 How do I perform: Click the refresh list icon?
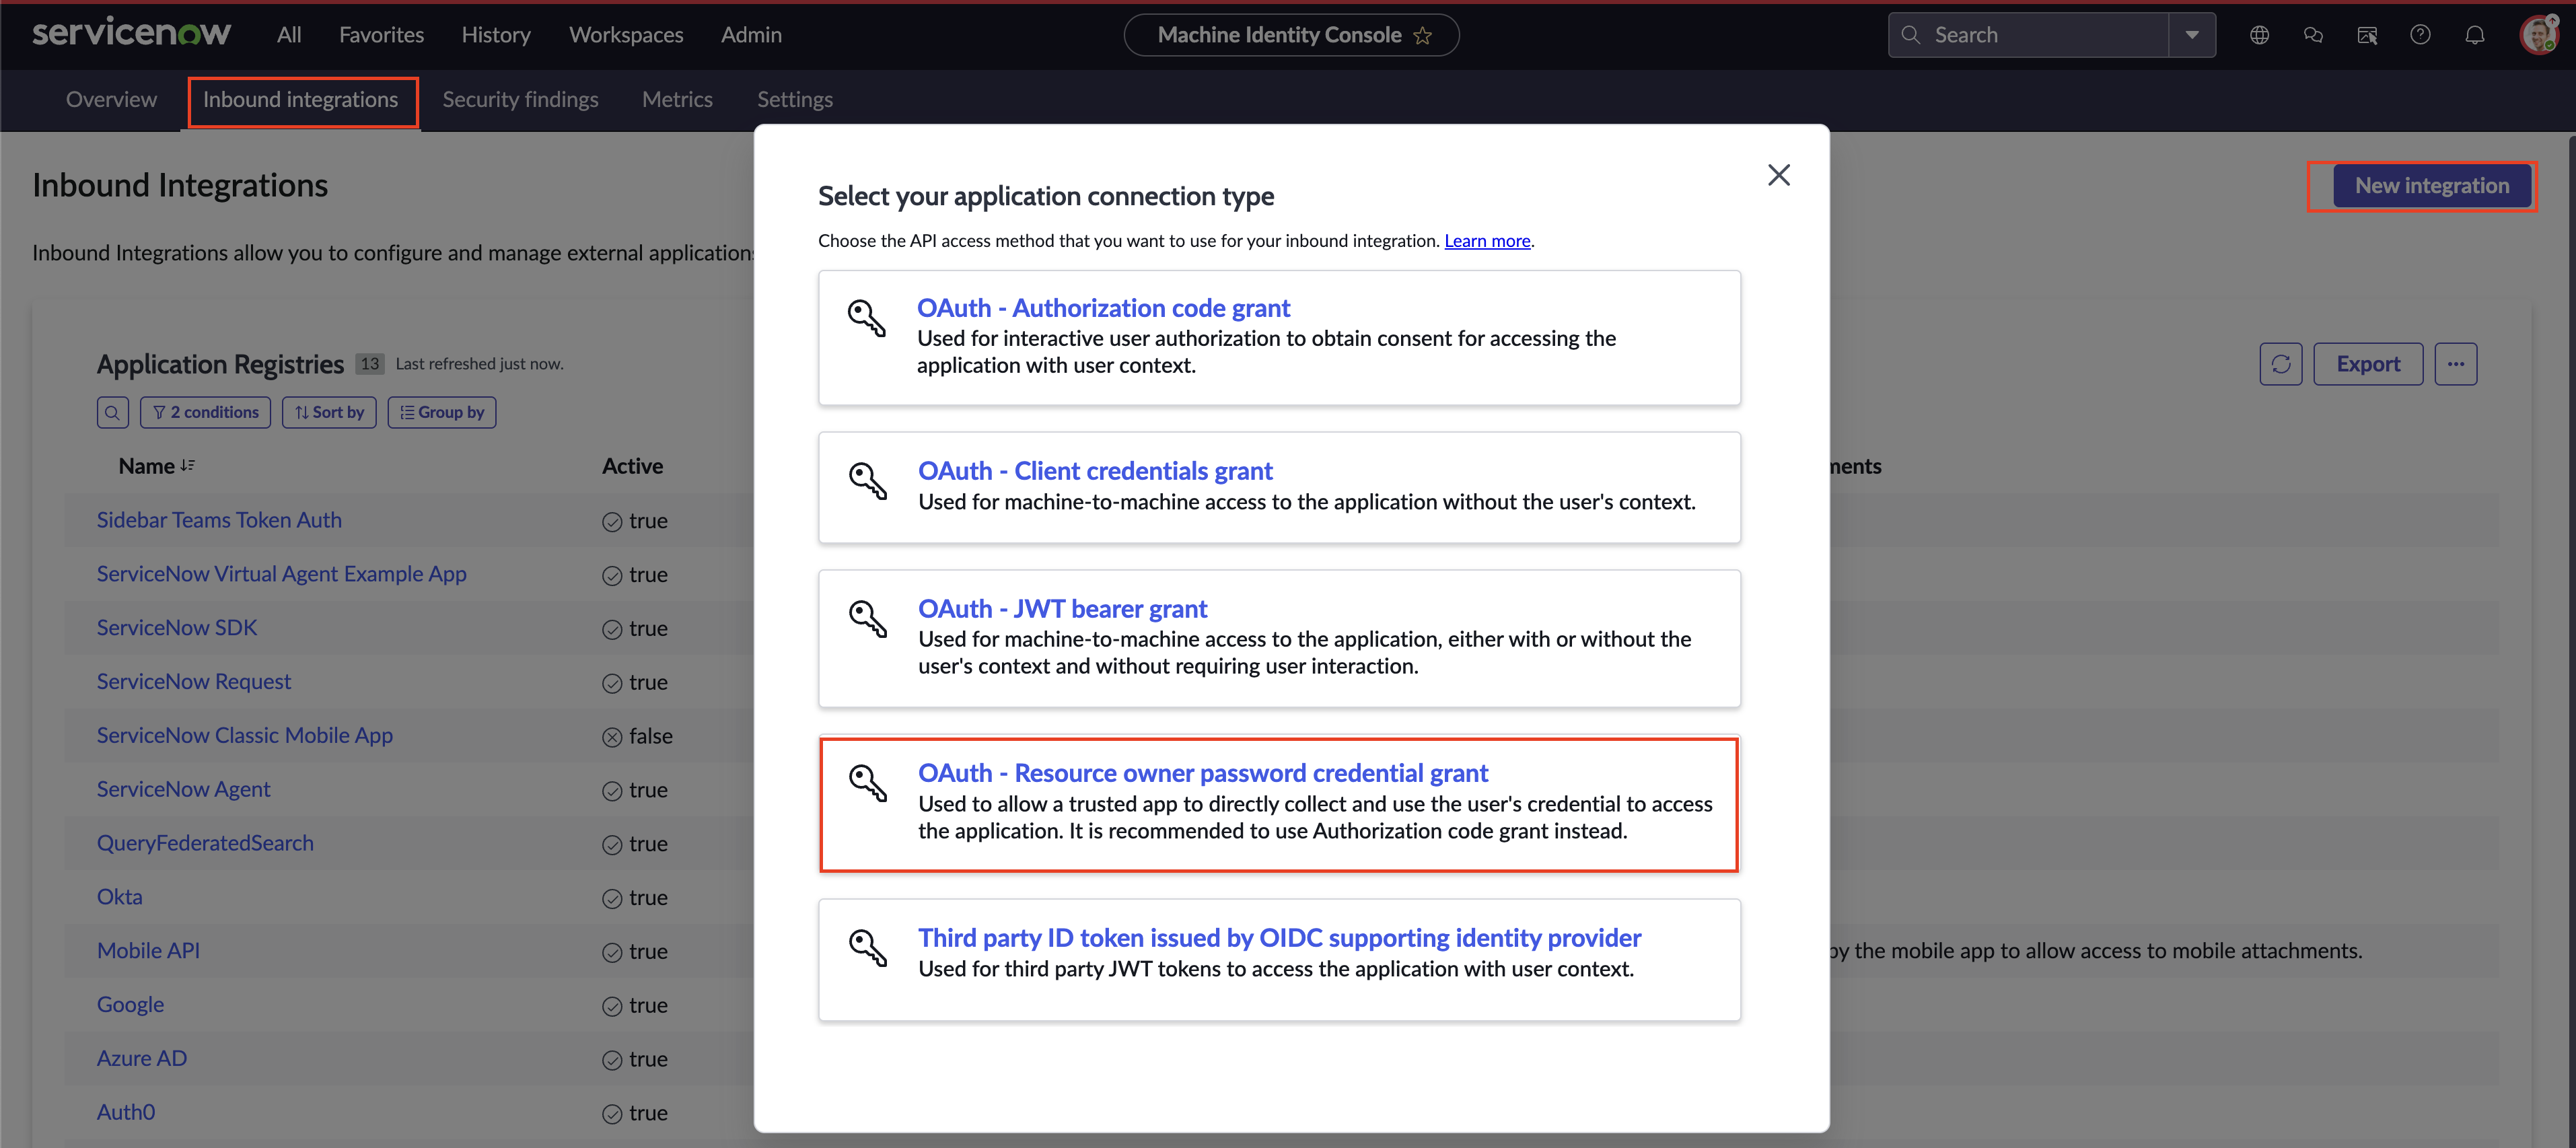[2280, 364]
